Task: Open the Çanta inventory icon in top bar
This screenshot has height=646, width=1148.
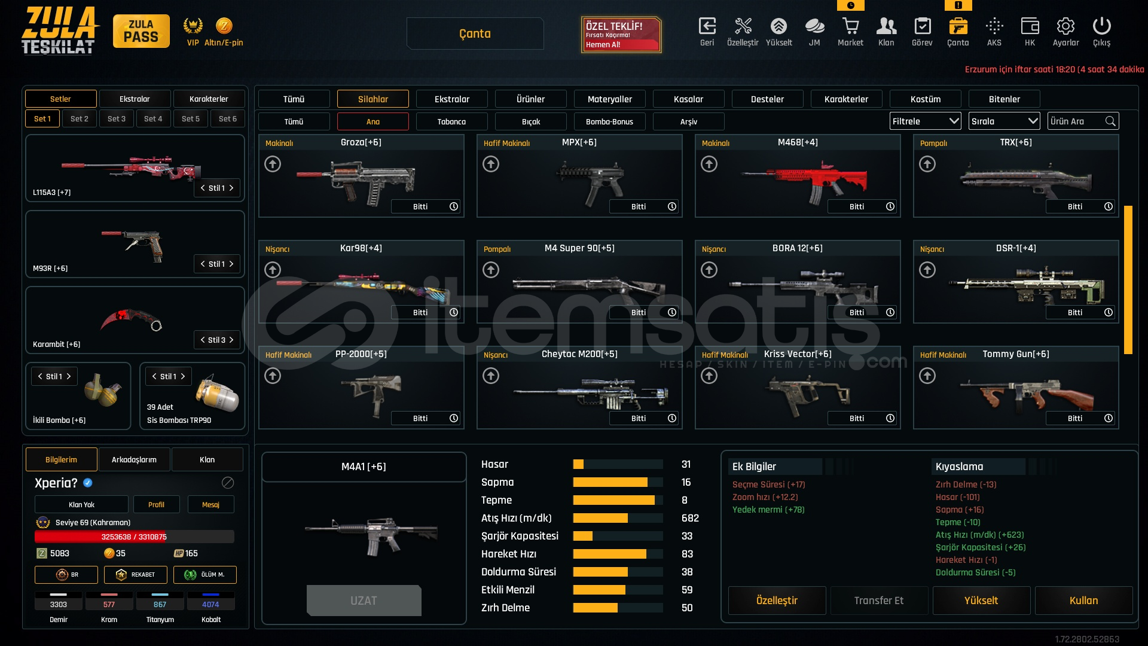Action: click(958, 26)
